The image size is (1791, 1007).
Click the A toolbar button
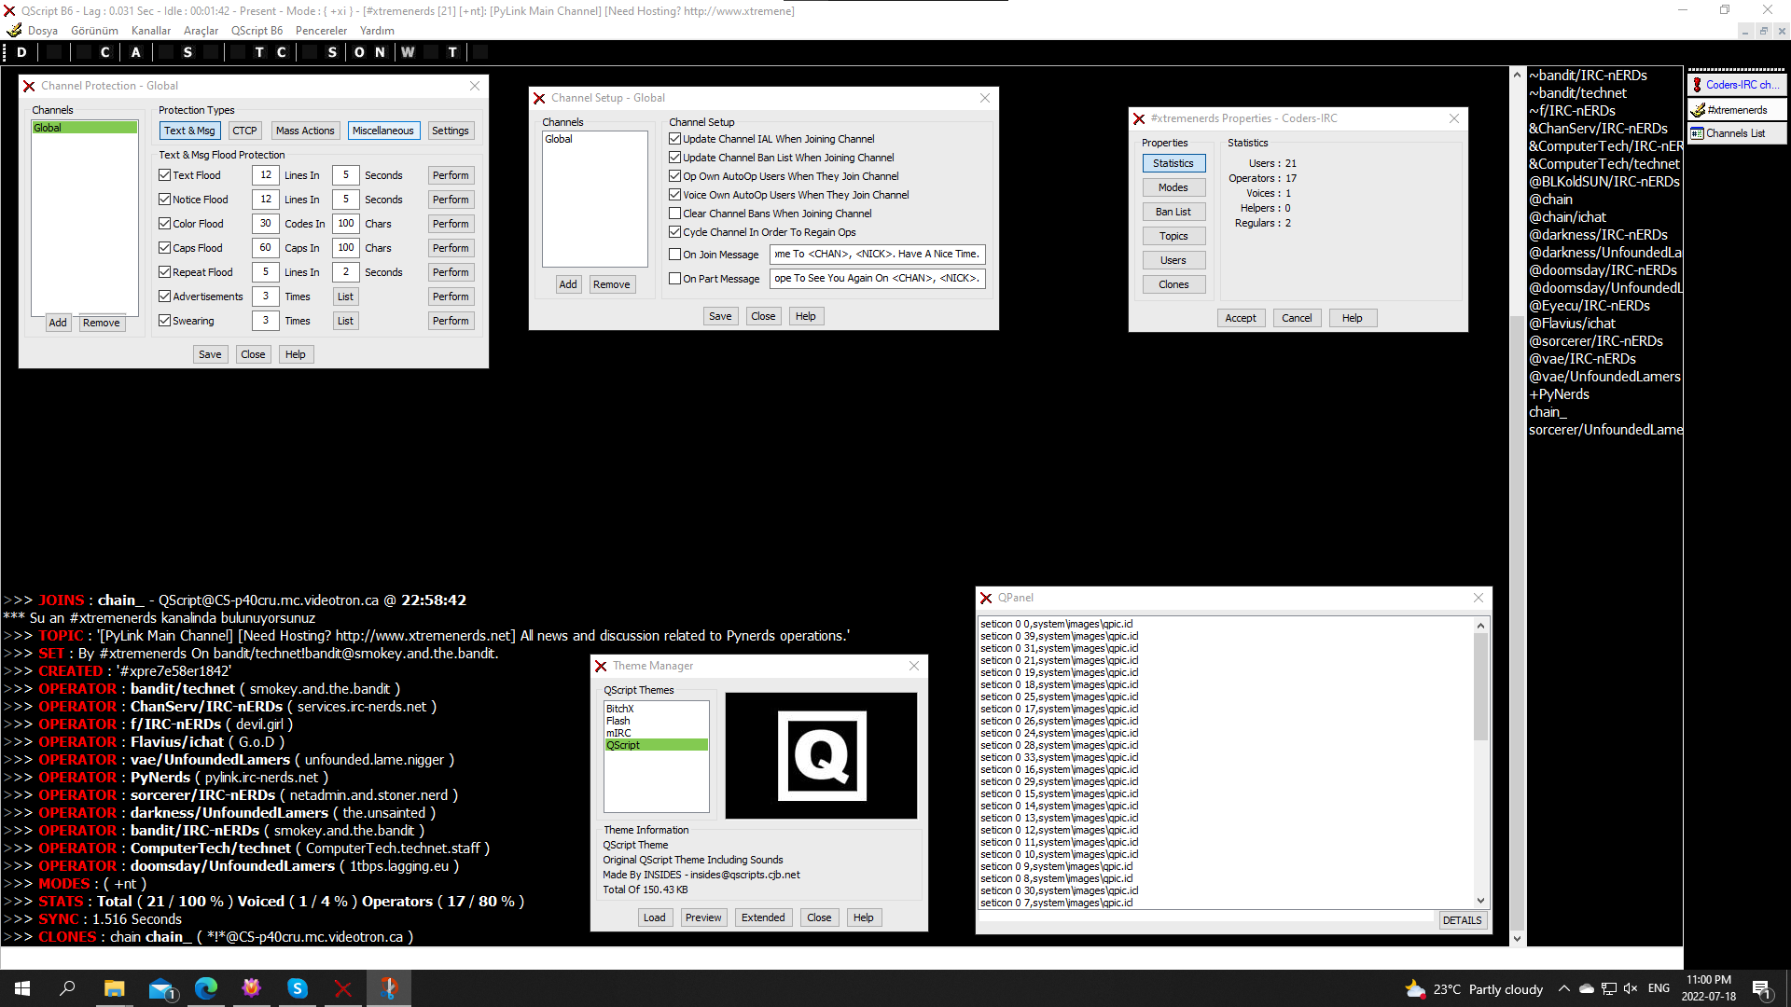(136, 52)
